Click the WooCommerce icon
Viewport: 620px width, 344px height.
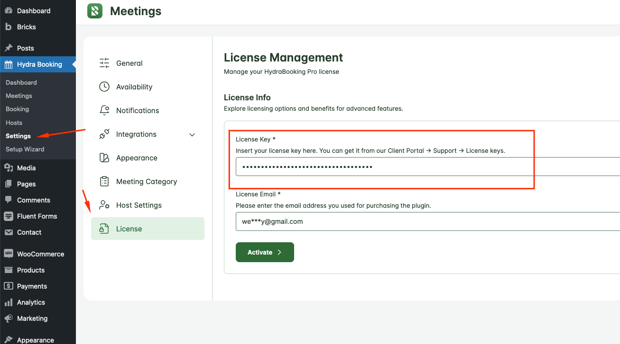click(x=9, y=254)
